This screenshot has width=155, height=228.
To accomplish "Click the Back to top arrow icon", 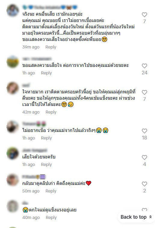I will 150,217.
